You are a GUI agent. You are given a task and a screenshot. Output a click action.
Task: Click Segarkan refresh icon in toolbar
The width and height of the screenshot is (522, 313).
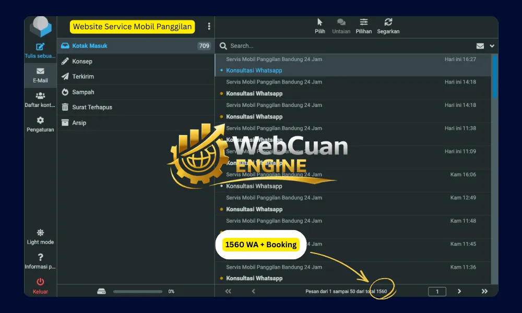[388, 22]
